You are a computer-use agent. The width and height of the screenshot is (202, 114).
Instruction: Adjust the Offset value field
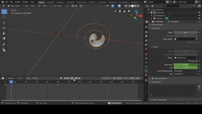click(186, 32)
